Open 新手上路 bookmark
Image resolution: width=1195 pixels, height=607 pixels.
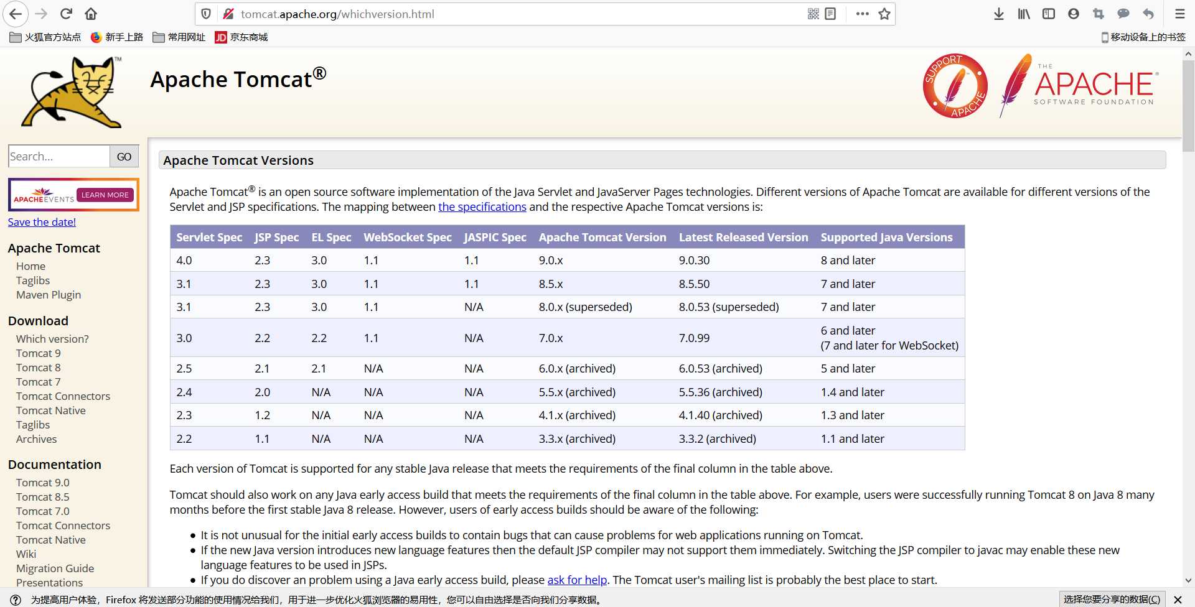click(117, 37)
